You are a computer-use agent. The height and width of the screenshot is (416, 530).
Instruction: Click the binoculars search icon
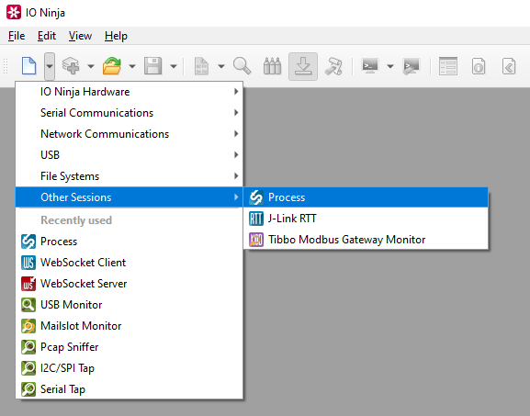click(x=272, y=66)
